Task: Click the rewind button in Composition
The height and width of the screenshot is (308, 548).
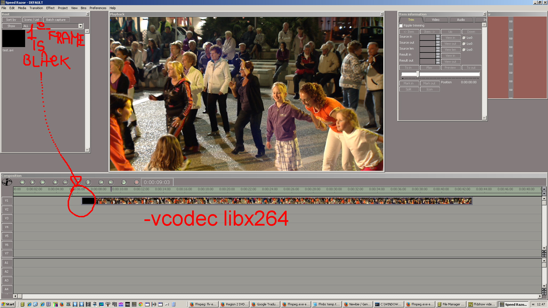Action: (x=23, y=182)
